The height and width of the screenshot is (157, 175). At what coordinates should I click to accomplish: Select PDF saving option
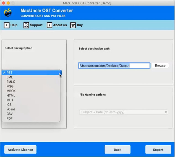point(31,118)
